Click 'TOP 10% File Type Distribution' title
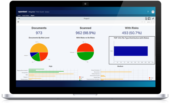 (131, 38)
